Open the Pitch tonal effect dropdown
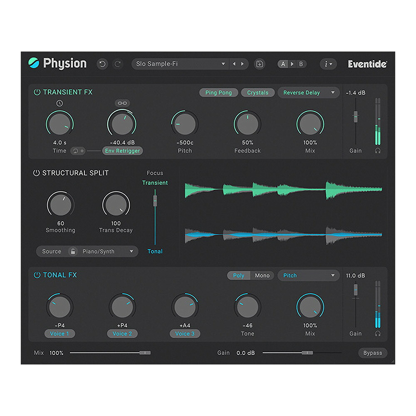The height and width of the screenshot is (416, 416). (x=309, y=276)
